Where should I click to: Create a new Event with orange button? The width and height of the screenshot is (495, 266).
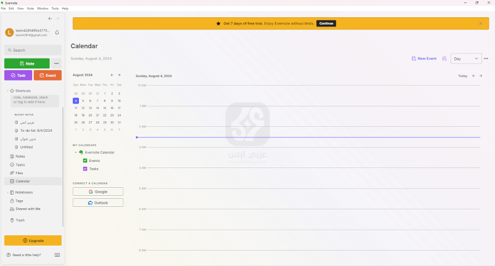pos(47,75)
